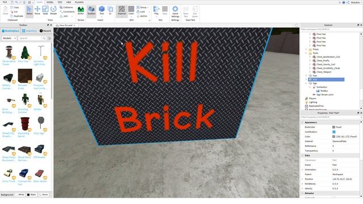Expand the Props folder in Explorer

click(306, 49)
